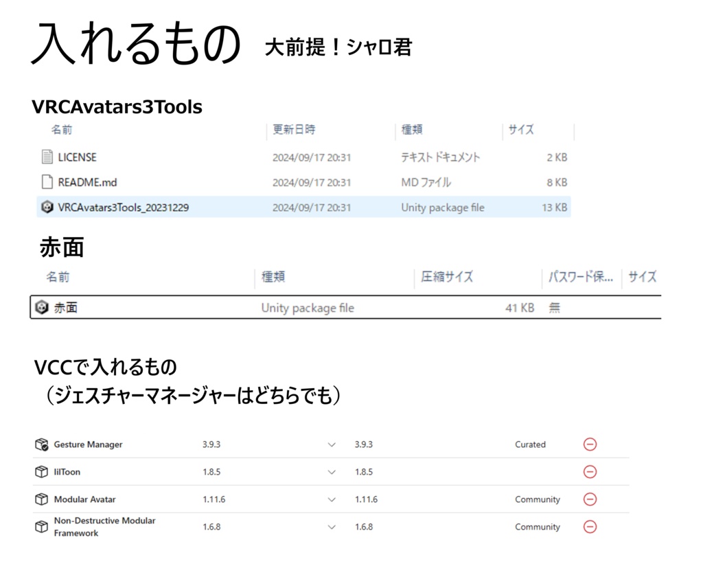Remove the Gesture Manager package

click(590, 444)
